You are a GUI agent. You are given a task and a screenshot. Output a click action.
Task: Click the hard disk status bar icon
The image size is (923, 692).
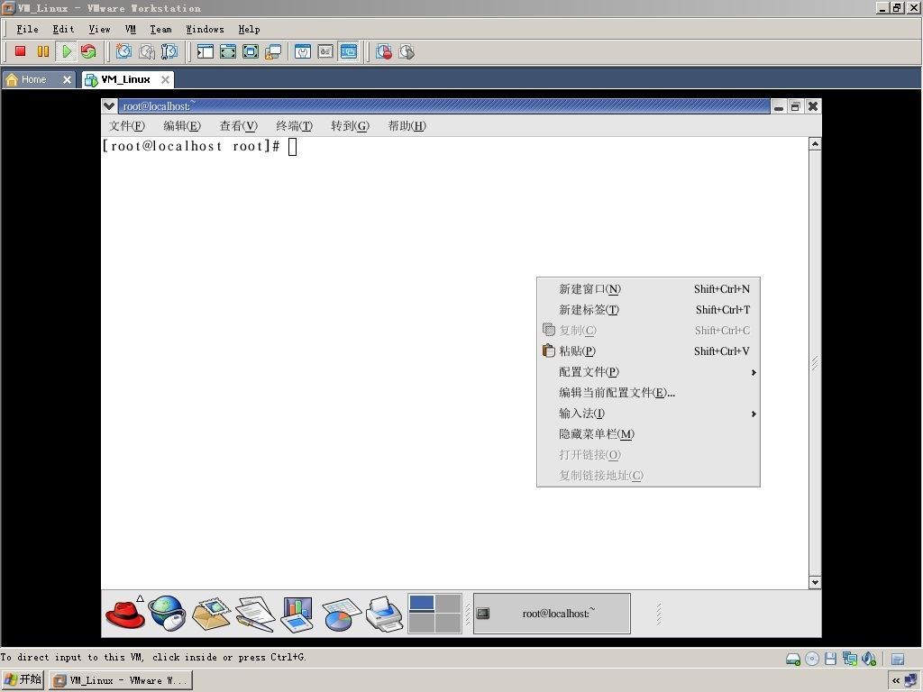[x=793, y=659]
